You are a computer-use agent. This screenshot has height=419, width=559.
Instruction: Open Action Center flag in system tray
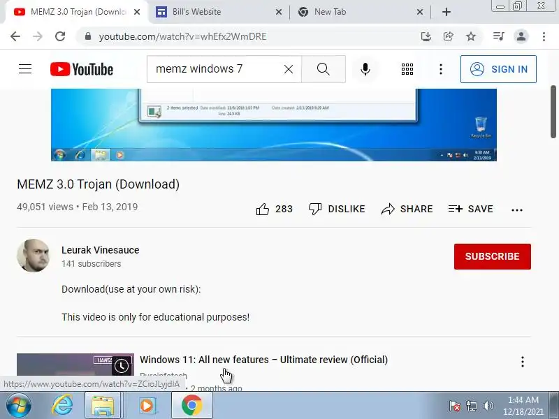[x=455, y=406]
